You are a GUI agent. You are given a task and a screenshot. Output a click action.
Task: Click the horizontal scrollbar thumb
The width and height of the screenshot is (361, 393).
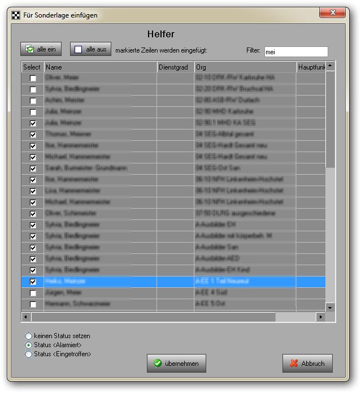point(153,317)
